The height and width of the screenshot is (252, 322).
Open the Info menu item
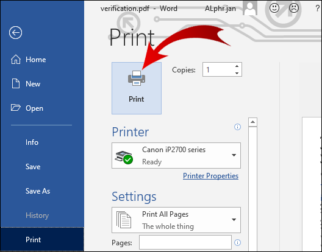[x=32, y=142]
